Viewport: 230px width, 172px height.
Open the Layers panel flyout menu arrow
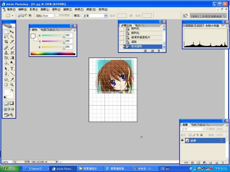coord(227,125)
